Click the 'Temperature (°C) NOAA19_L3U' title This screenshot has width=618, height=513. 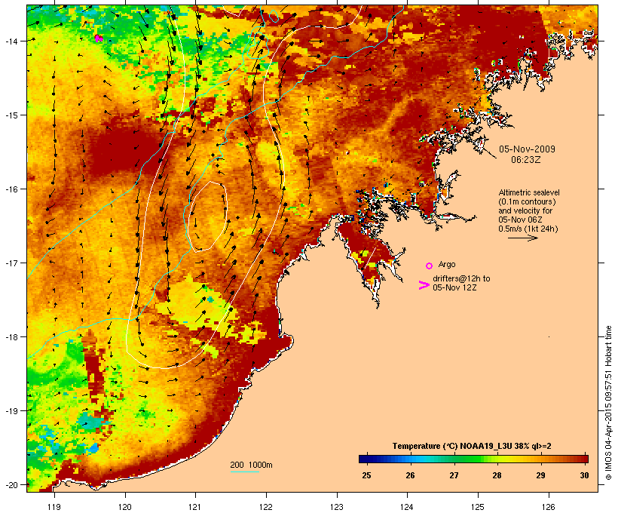coord(452,447)
